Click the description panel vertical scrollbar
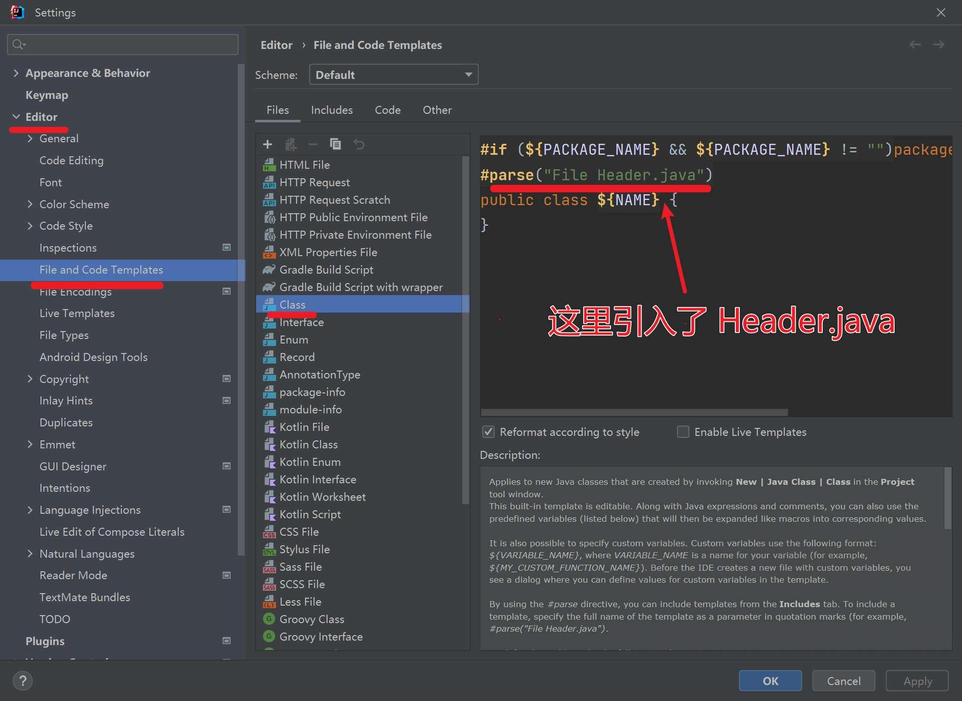This screenshot has height=701, width=962. pos(948,498)
